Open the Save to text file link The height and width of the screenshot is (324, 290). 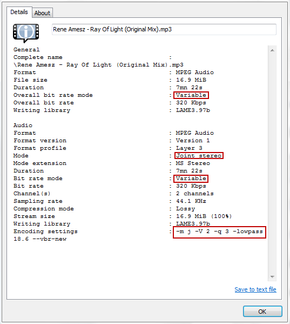(x=255, y=289)
